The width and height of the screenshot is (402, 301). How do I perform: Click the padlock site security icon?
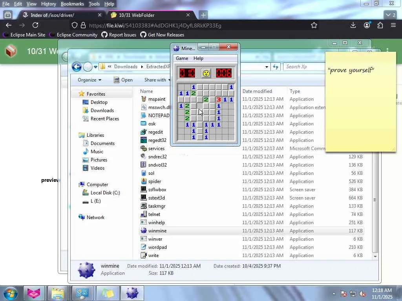83,25
